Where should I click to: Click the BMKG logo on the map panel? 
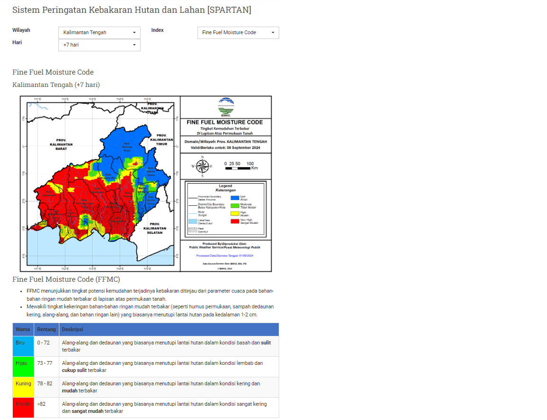pos(226,107)
